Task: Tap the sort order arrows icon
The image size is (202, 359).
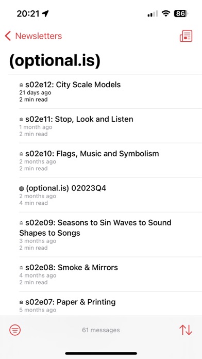Action: coord(186,330)
